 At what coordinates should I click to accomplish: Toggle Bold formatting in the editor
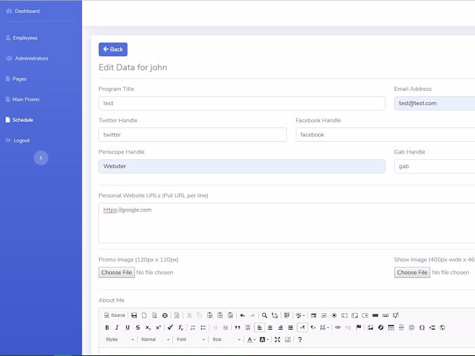click(x=107, y=328)
